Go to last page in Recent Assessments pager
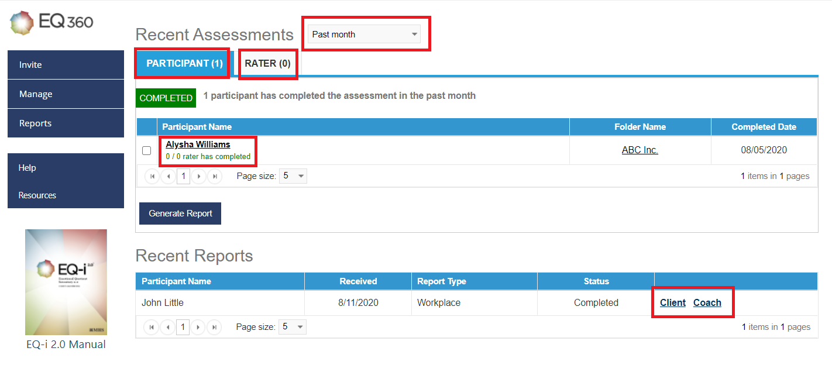Screen dimensions: 832x365 (215, 176)
